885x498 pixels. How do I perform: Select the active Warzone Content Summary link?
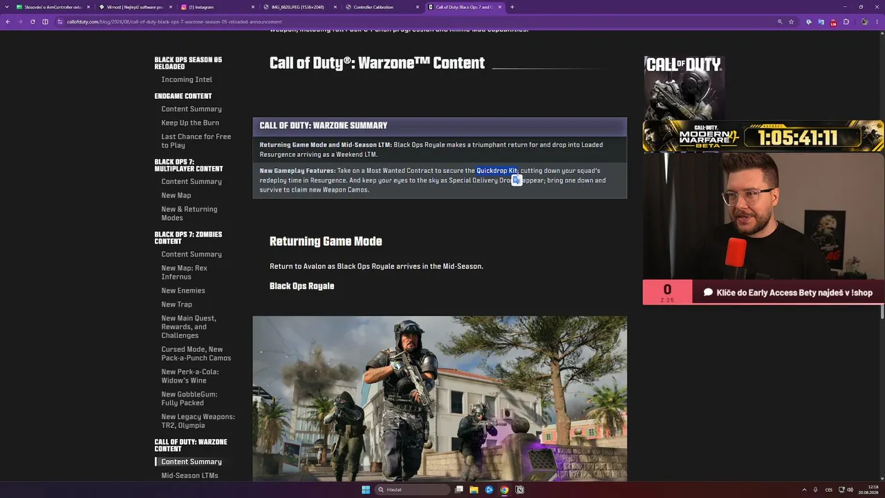192,462
